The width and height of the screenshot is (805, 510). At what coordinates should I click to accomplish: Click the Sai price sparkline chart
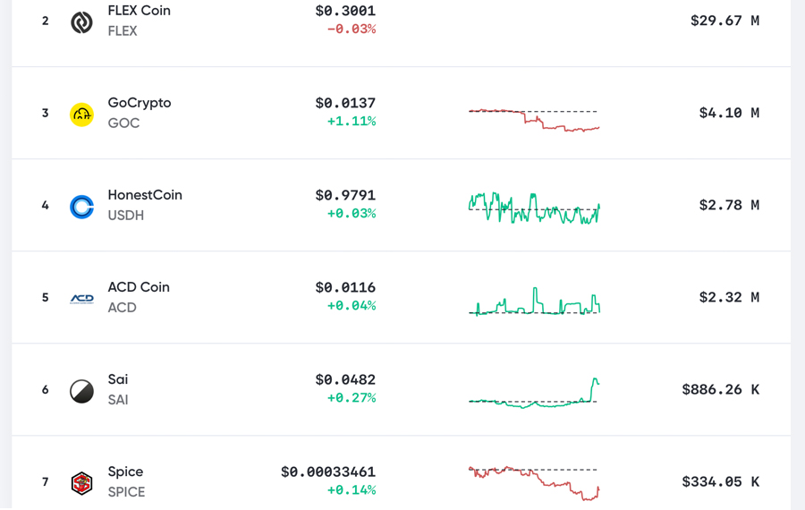tap(534, 394)
